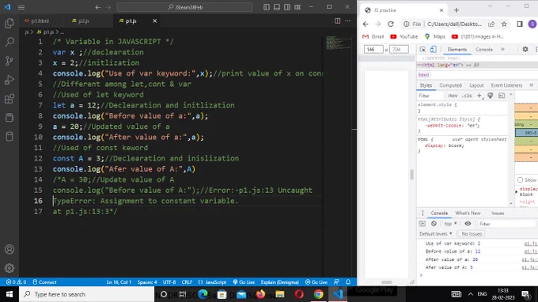Image resolution: width=538 pixels, height=302 pixels.
Task: Bookmark the page with the star icon
Action: tap(504, 24)
